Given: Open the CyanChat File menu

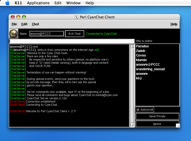Looking at the screenshot, I should (x=14, y=24).
